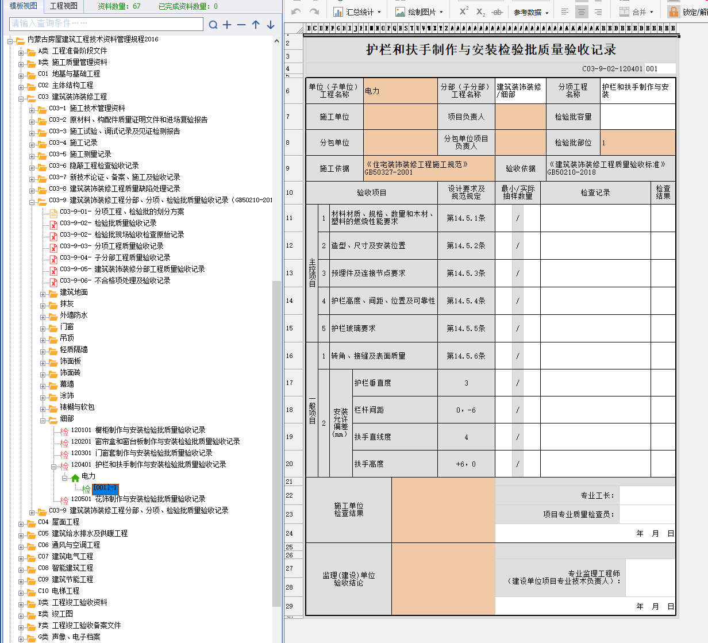Switch to 模板视图 tab
The height and width of the screenshot is (643, 708).
point(24,6)
